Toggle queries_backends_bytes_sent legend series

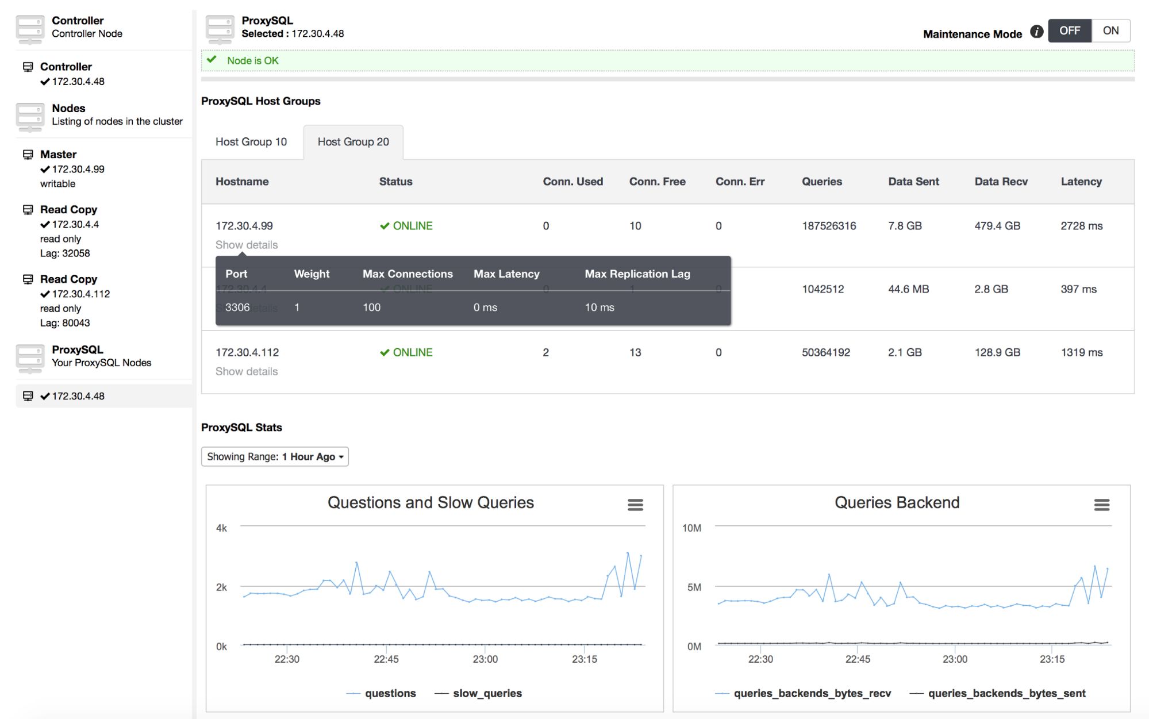pos(998,693)
